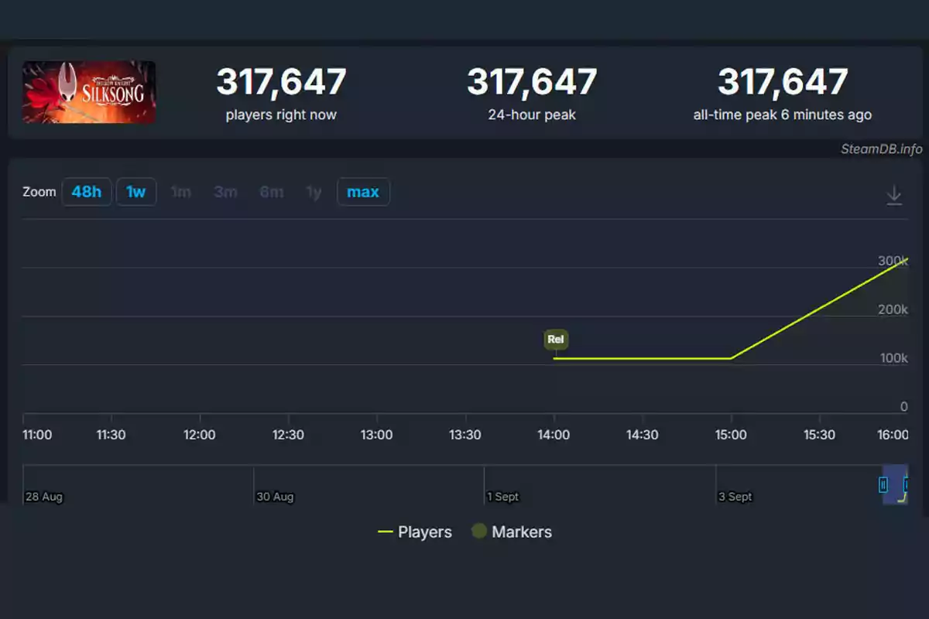Select the 1m zoom range

pyautogui.click(x=180, y=192)
